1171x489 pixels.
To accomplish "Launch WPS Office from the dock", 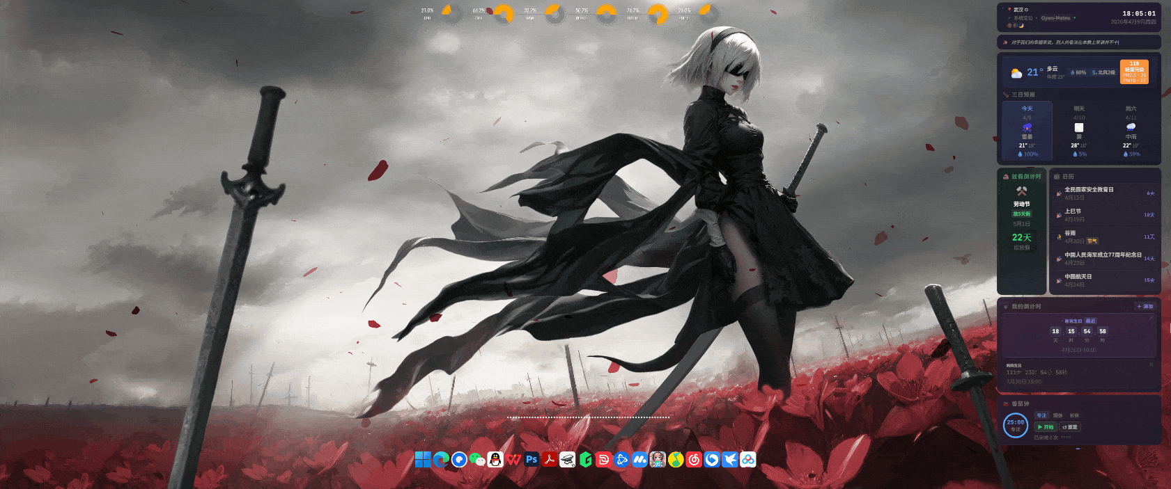I will tap(513, 460).
